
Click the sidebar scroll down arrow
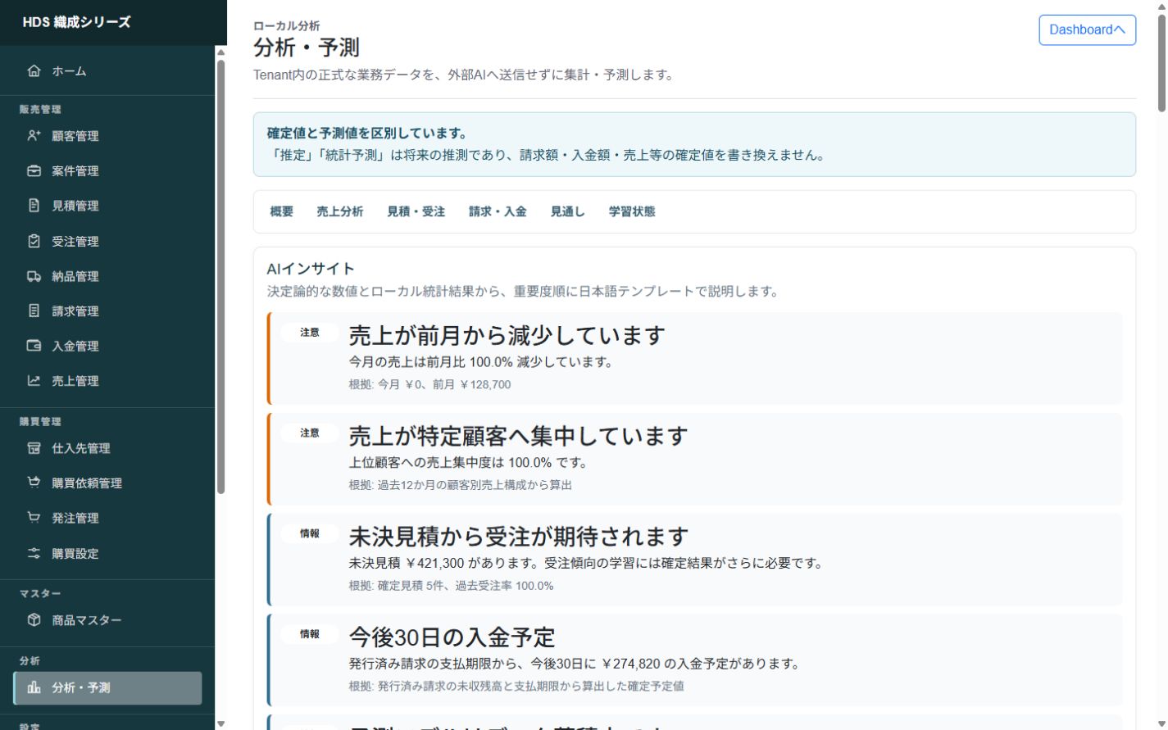pos(220,723)
